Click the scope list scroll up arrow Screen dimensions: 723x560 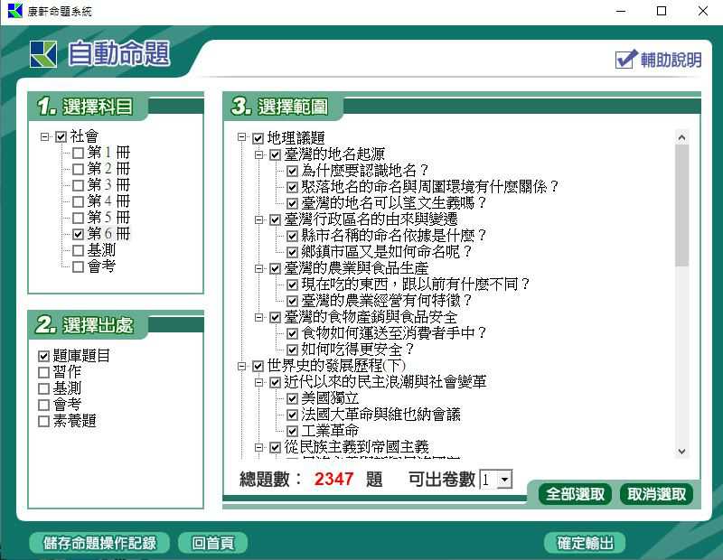[682, 137]
